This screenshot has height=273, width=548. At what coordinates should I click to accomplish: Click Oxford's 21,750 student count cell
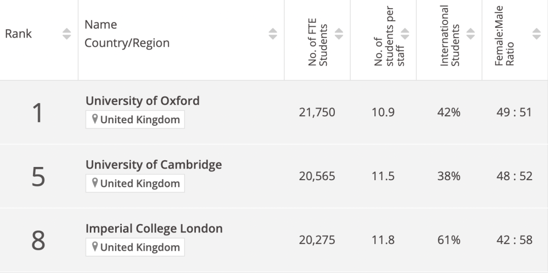[x=317, y=112]
